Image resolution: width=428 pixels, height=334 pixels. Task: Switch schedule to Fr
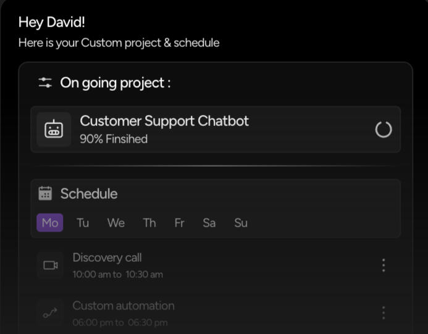click(x=179, y=223)
